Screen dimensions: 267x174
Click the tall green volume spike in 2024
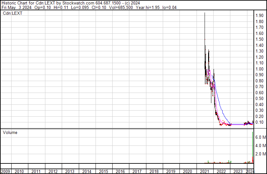pos(253,147)
